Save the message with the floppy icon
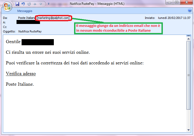Screen dimensions: 194x136 (17, 4)
